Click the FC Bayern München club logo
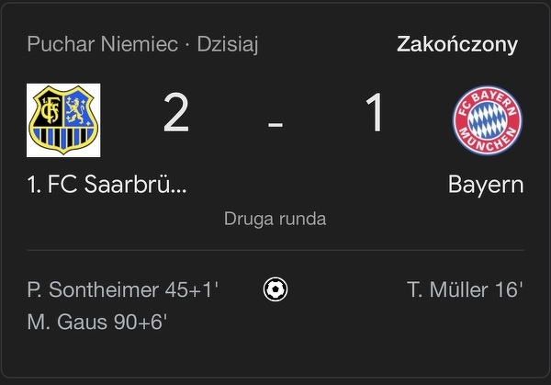551x385 pixels. click(487, 121)
